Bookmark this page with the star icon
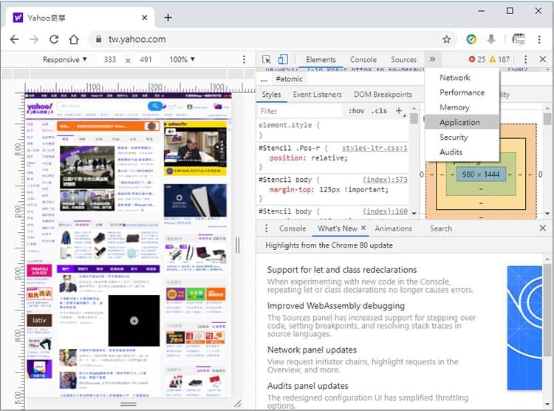The width and height of the screenshot is (554, 411). tap(447, 39)
